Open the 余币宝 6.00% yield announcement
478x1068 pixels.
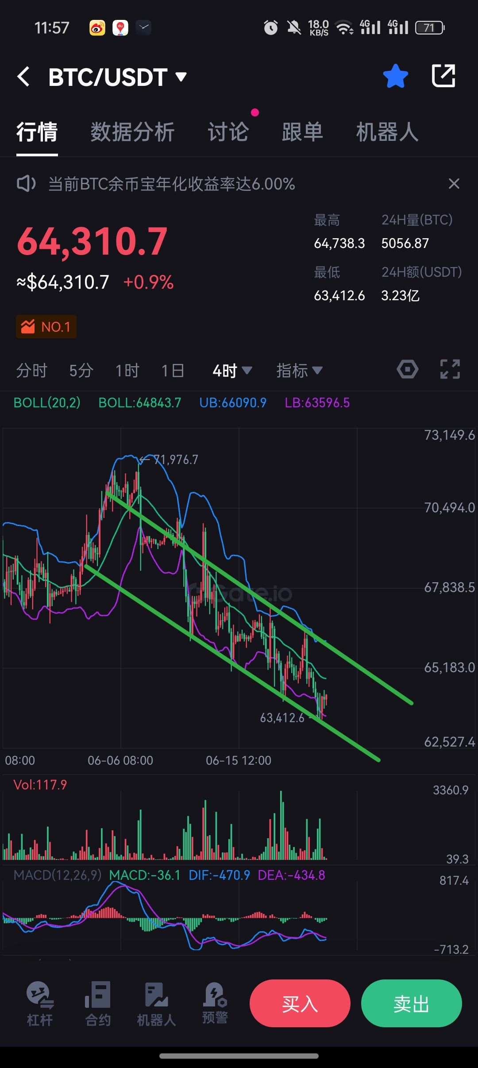point(172,184)
